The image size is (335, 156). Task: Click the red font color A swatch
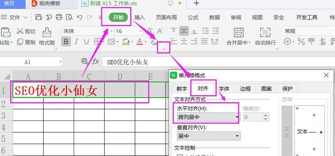pos(140,41)
